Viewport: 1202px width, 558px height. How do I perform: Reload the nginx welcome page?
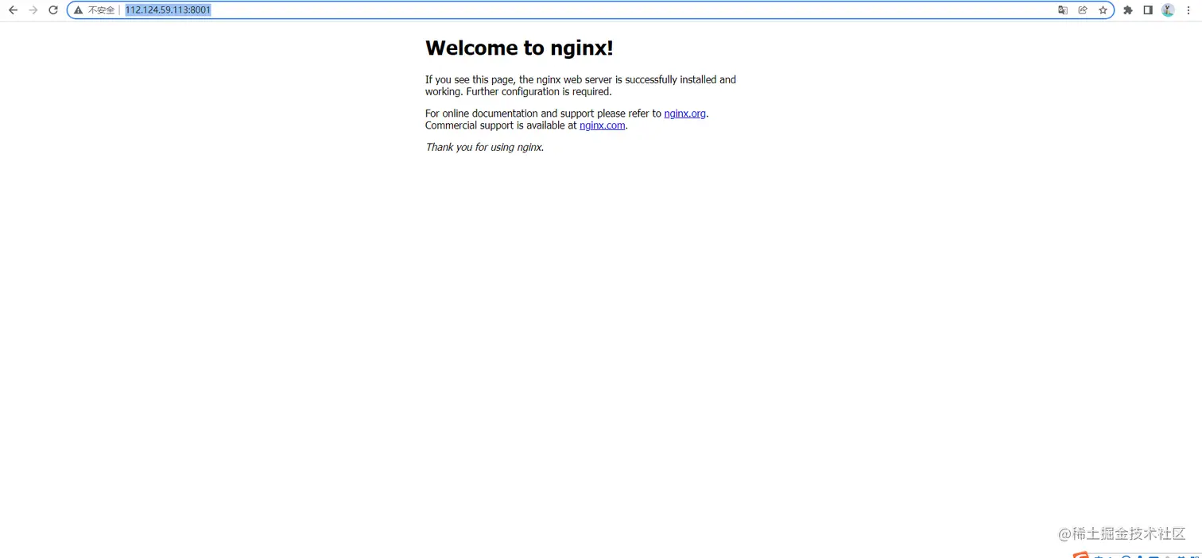53,10
